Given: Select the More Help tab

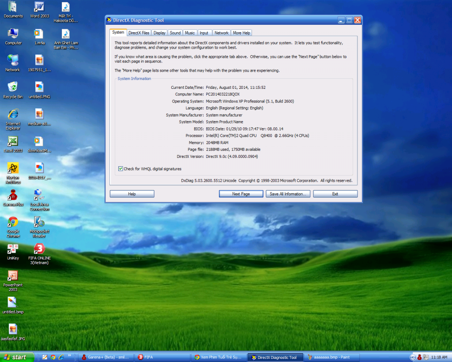Looking at the screenshot, I should 241,33.
